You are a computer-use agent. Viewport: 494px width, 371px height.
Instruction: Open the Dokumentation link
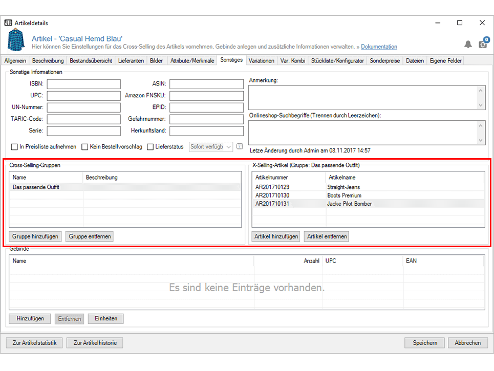379,47
